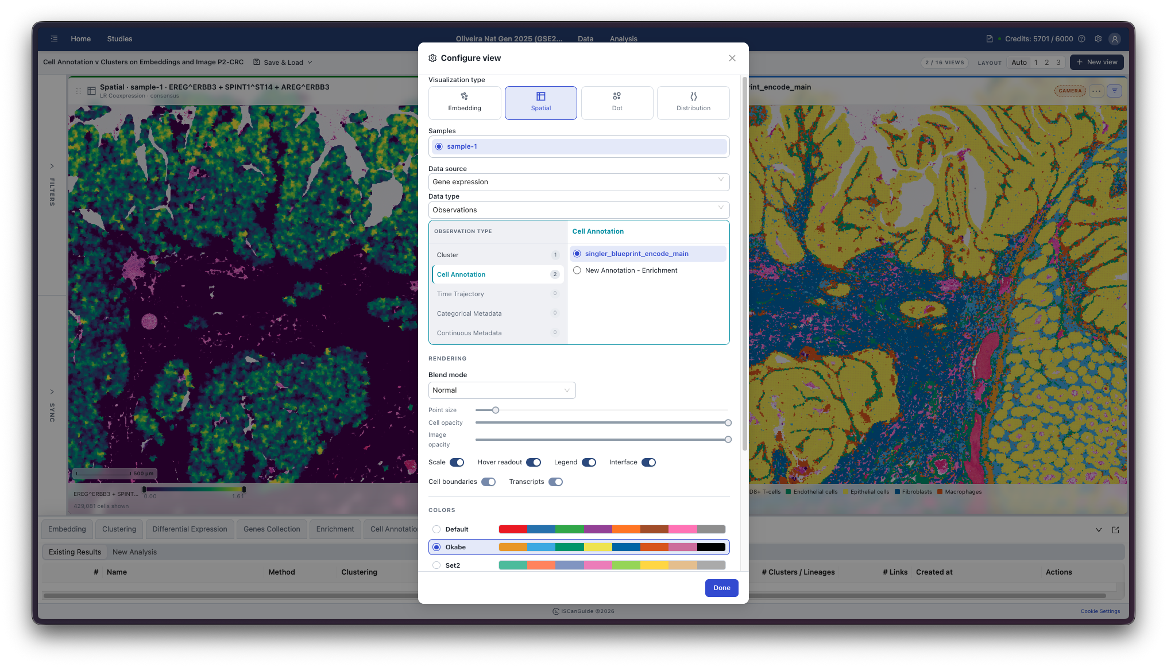Open results panel in new window icon
The width and height of the screenshot is (1167, 667).
pyautogui.click(x=1115, y=530)
